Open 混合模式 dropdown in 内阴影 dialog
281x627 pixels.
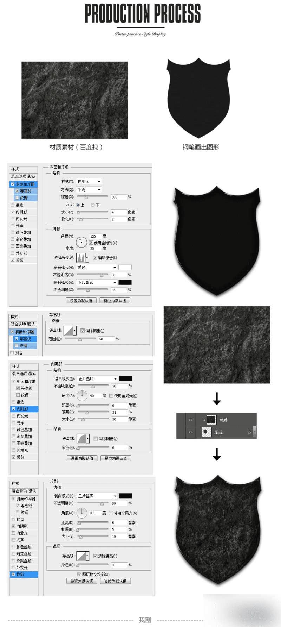coord(97,378)
